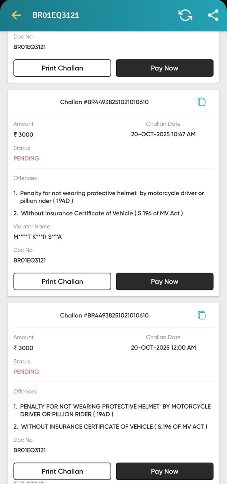Pay Now for the 10:47 AM challan
Image resolution: width=227 pixels, height=484 pixels.
165,282
